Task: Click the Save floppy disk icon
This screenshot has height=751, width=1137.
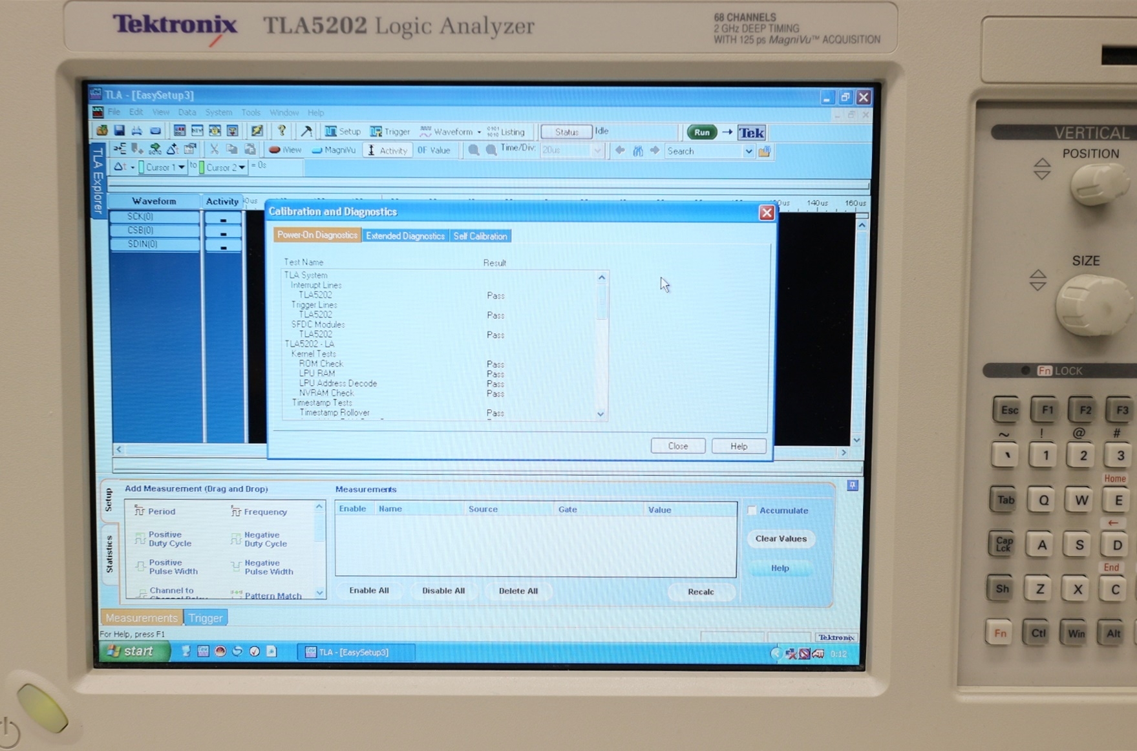Action: [x=120, y=131]
